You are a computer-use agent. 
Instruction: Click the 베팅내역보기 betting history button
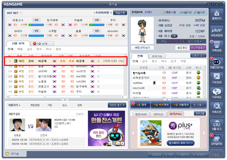(143, 47)
